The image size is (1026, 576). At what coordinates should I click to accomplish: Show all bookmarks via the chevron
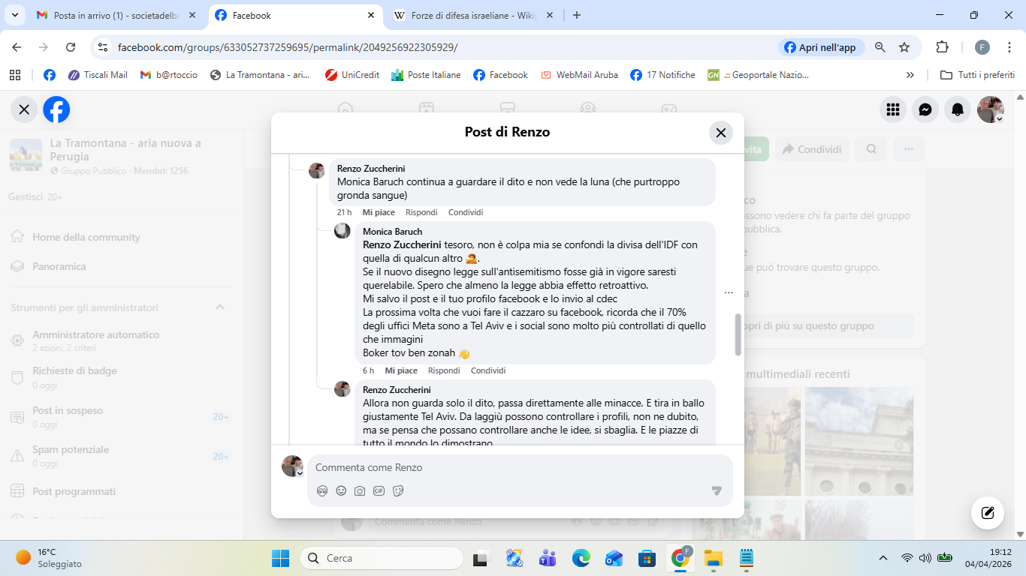(x=910, y=75)
